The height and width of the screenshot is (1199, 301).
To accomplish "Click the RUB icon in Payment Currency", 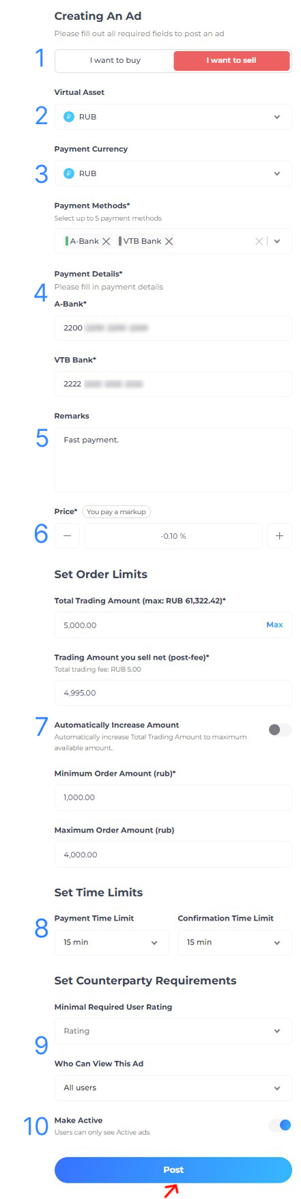I will click(x=68, y=173).
